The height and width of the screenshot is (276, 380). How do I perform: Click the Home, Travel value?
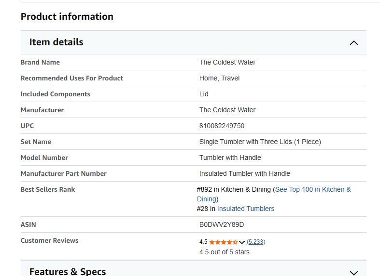pyautogui.click(x=219, y=79)
